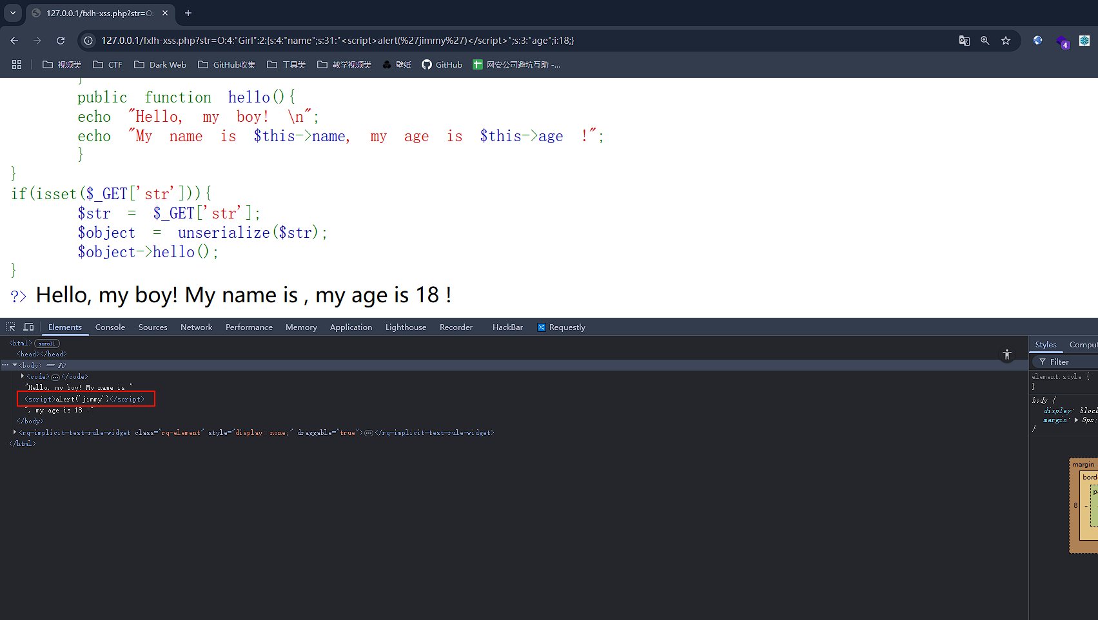The height and width of the screenshot is (620, 1098).
Task: Open the snowflake extension icon
Action: point(1084,41)
